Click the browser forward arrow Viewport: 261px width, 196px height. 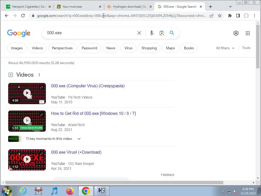click(x=15, y=16)
